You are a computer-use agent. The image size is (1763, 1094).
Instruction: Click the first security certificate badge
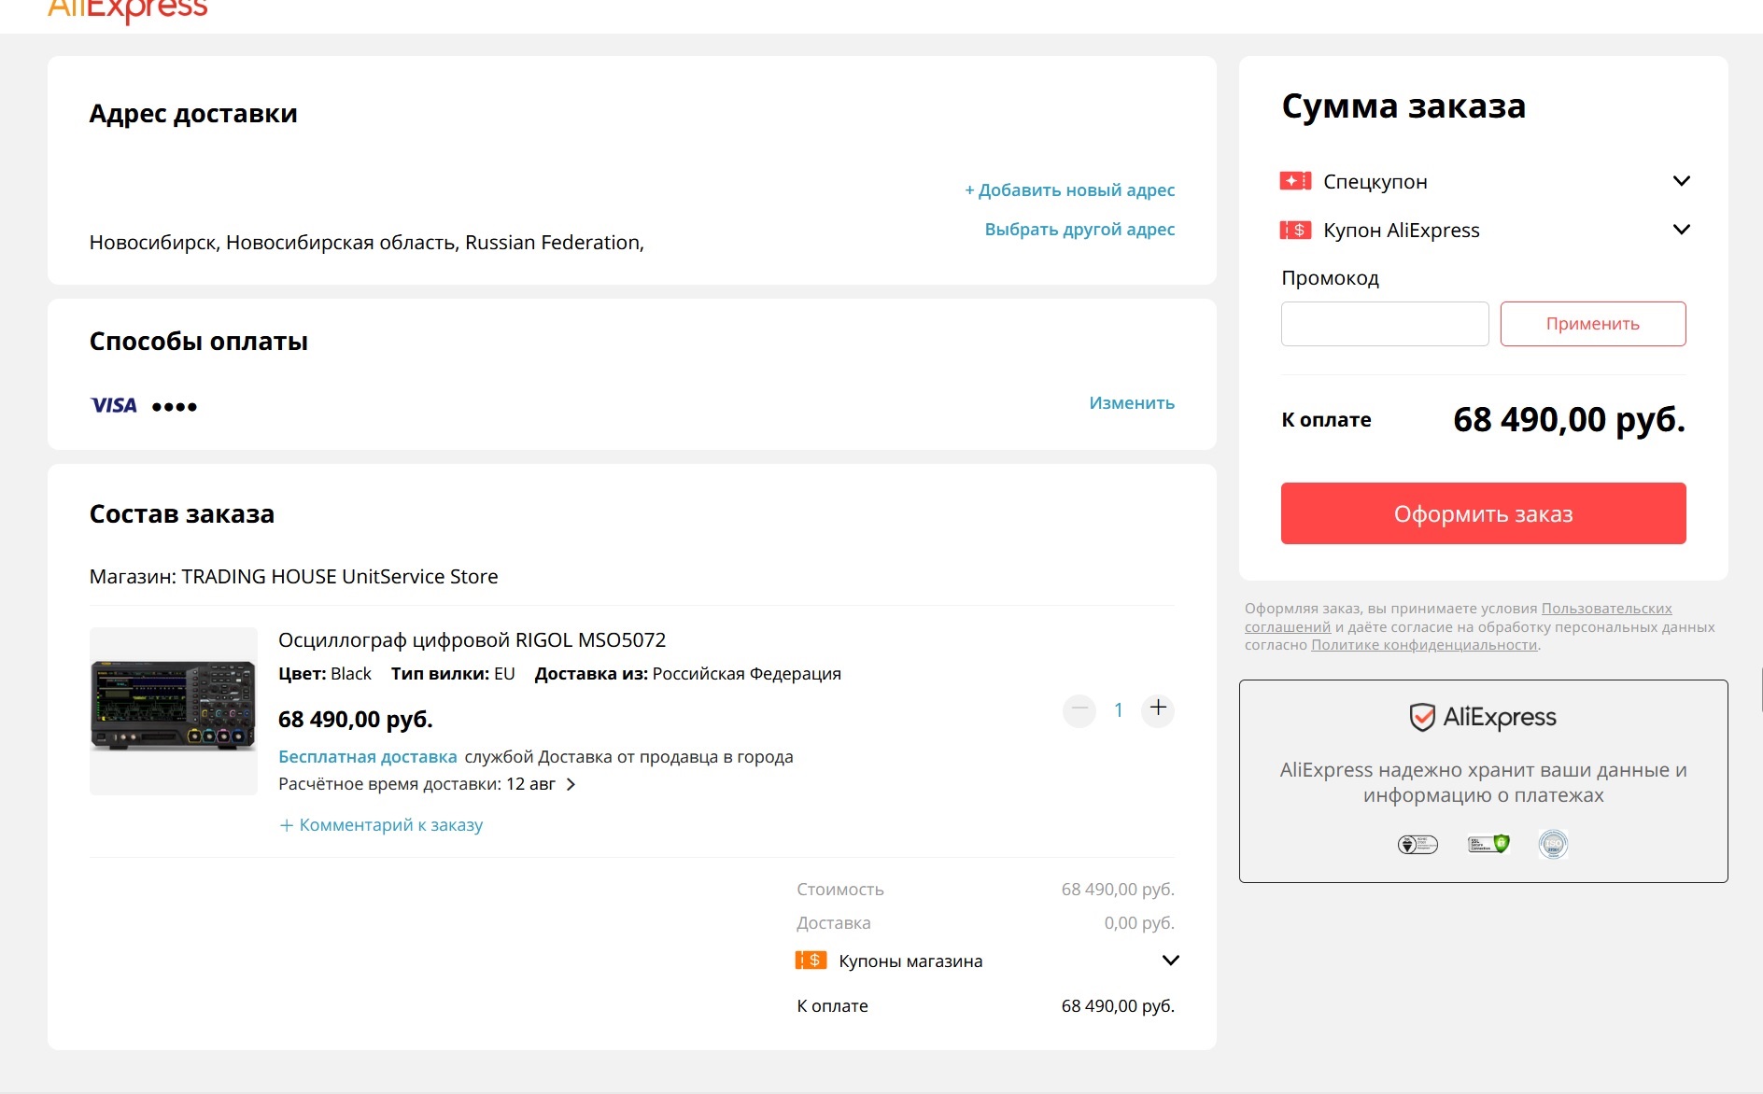[x=1417, y=845]
